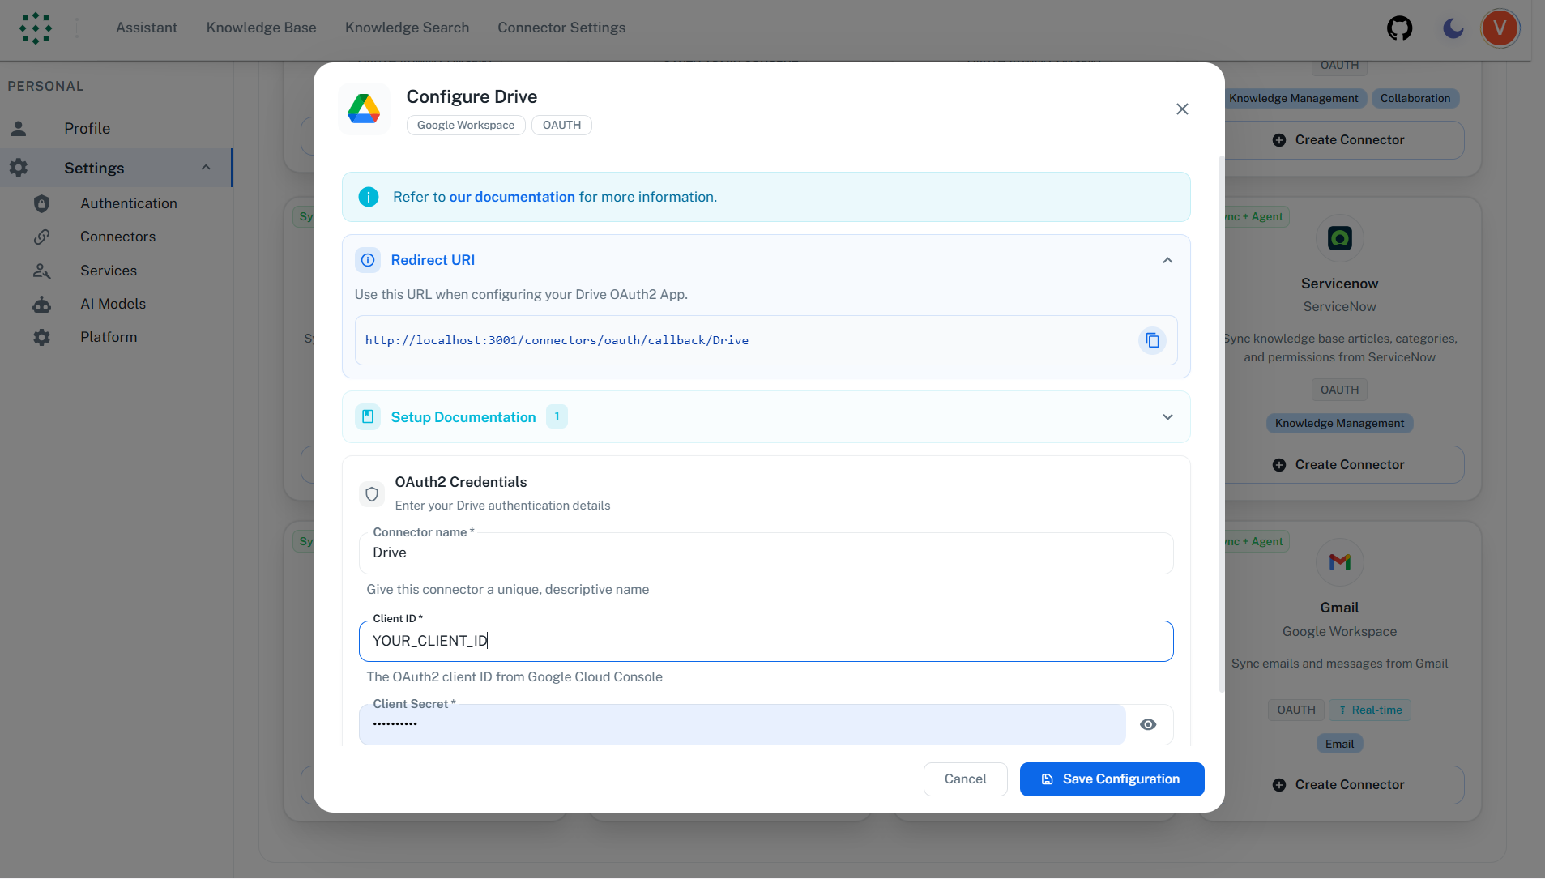Click the info icon next to Redirect URI
Image resolution: width=1545 pixels, height=879 pixels.
pyautogui.click(x=368, y=260)
